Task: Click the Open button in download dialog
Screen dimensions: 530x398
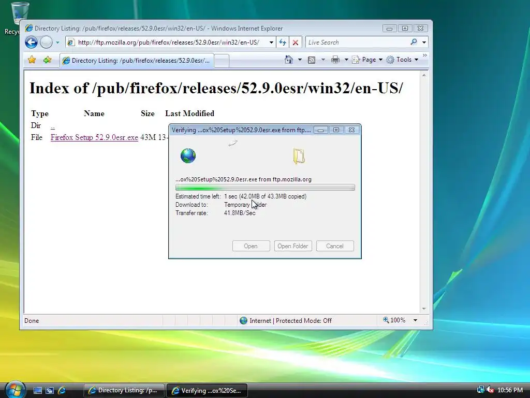Action: click(x=251, y=246)
